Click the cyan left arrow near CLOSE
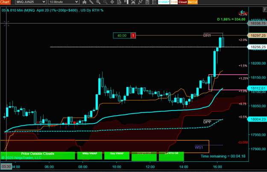Image resolution: width=267 pixels, height=172 pixels. click(243, 12)
